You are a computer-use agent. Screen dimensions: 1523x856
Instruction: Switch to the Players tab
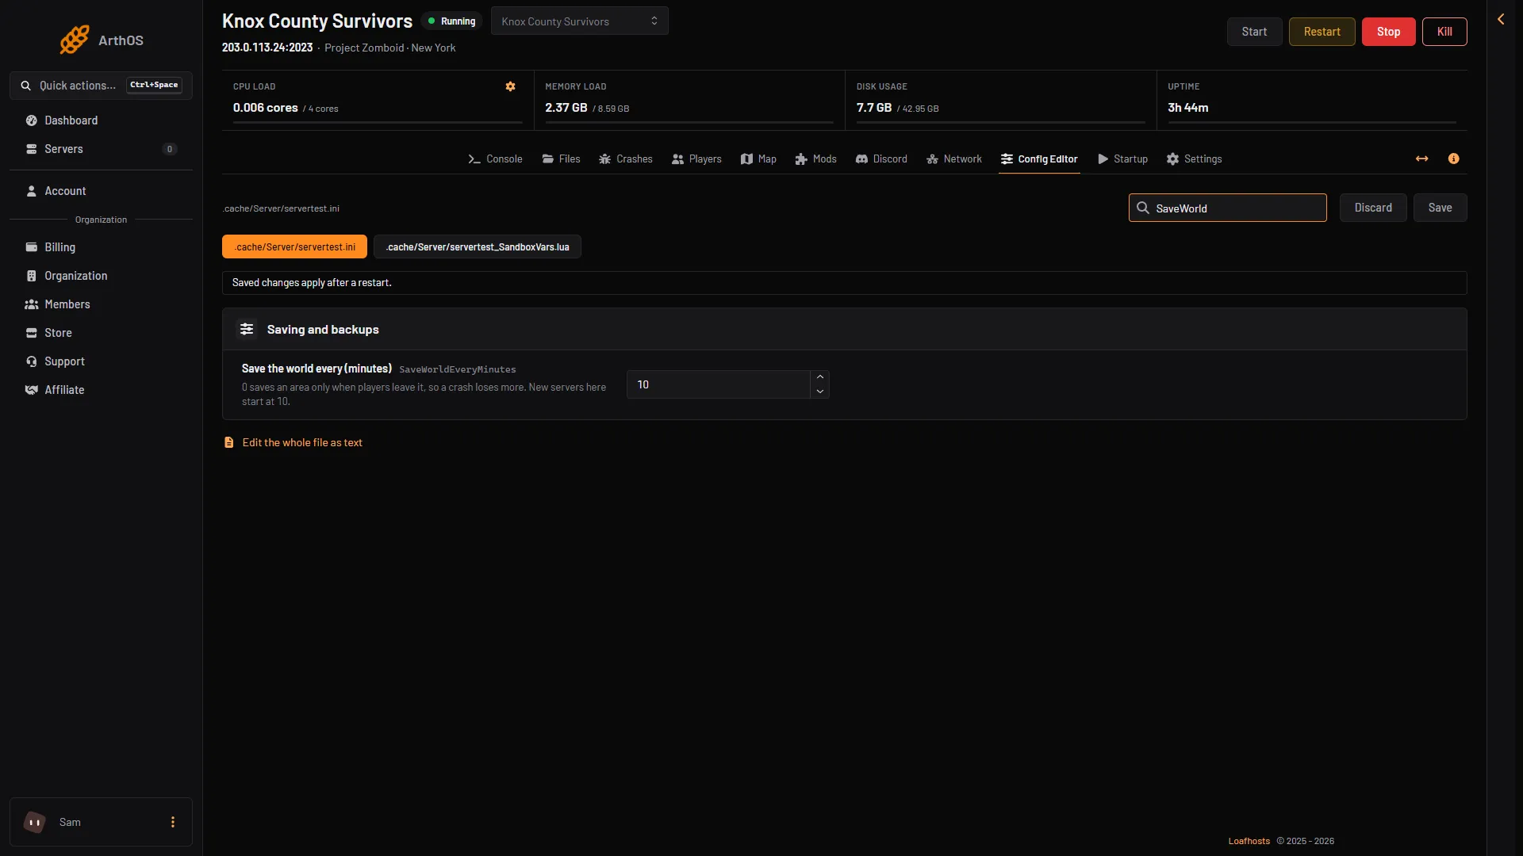[x=696, y=159]
